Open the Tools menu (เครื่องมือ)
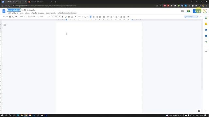Viewport: 209px width, 117px height. (34, 13)
